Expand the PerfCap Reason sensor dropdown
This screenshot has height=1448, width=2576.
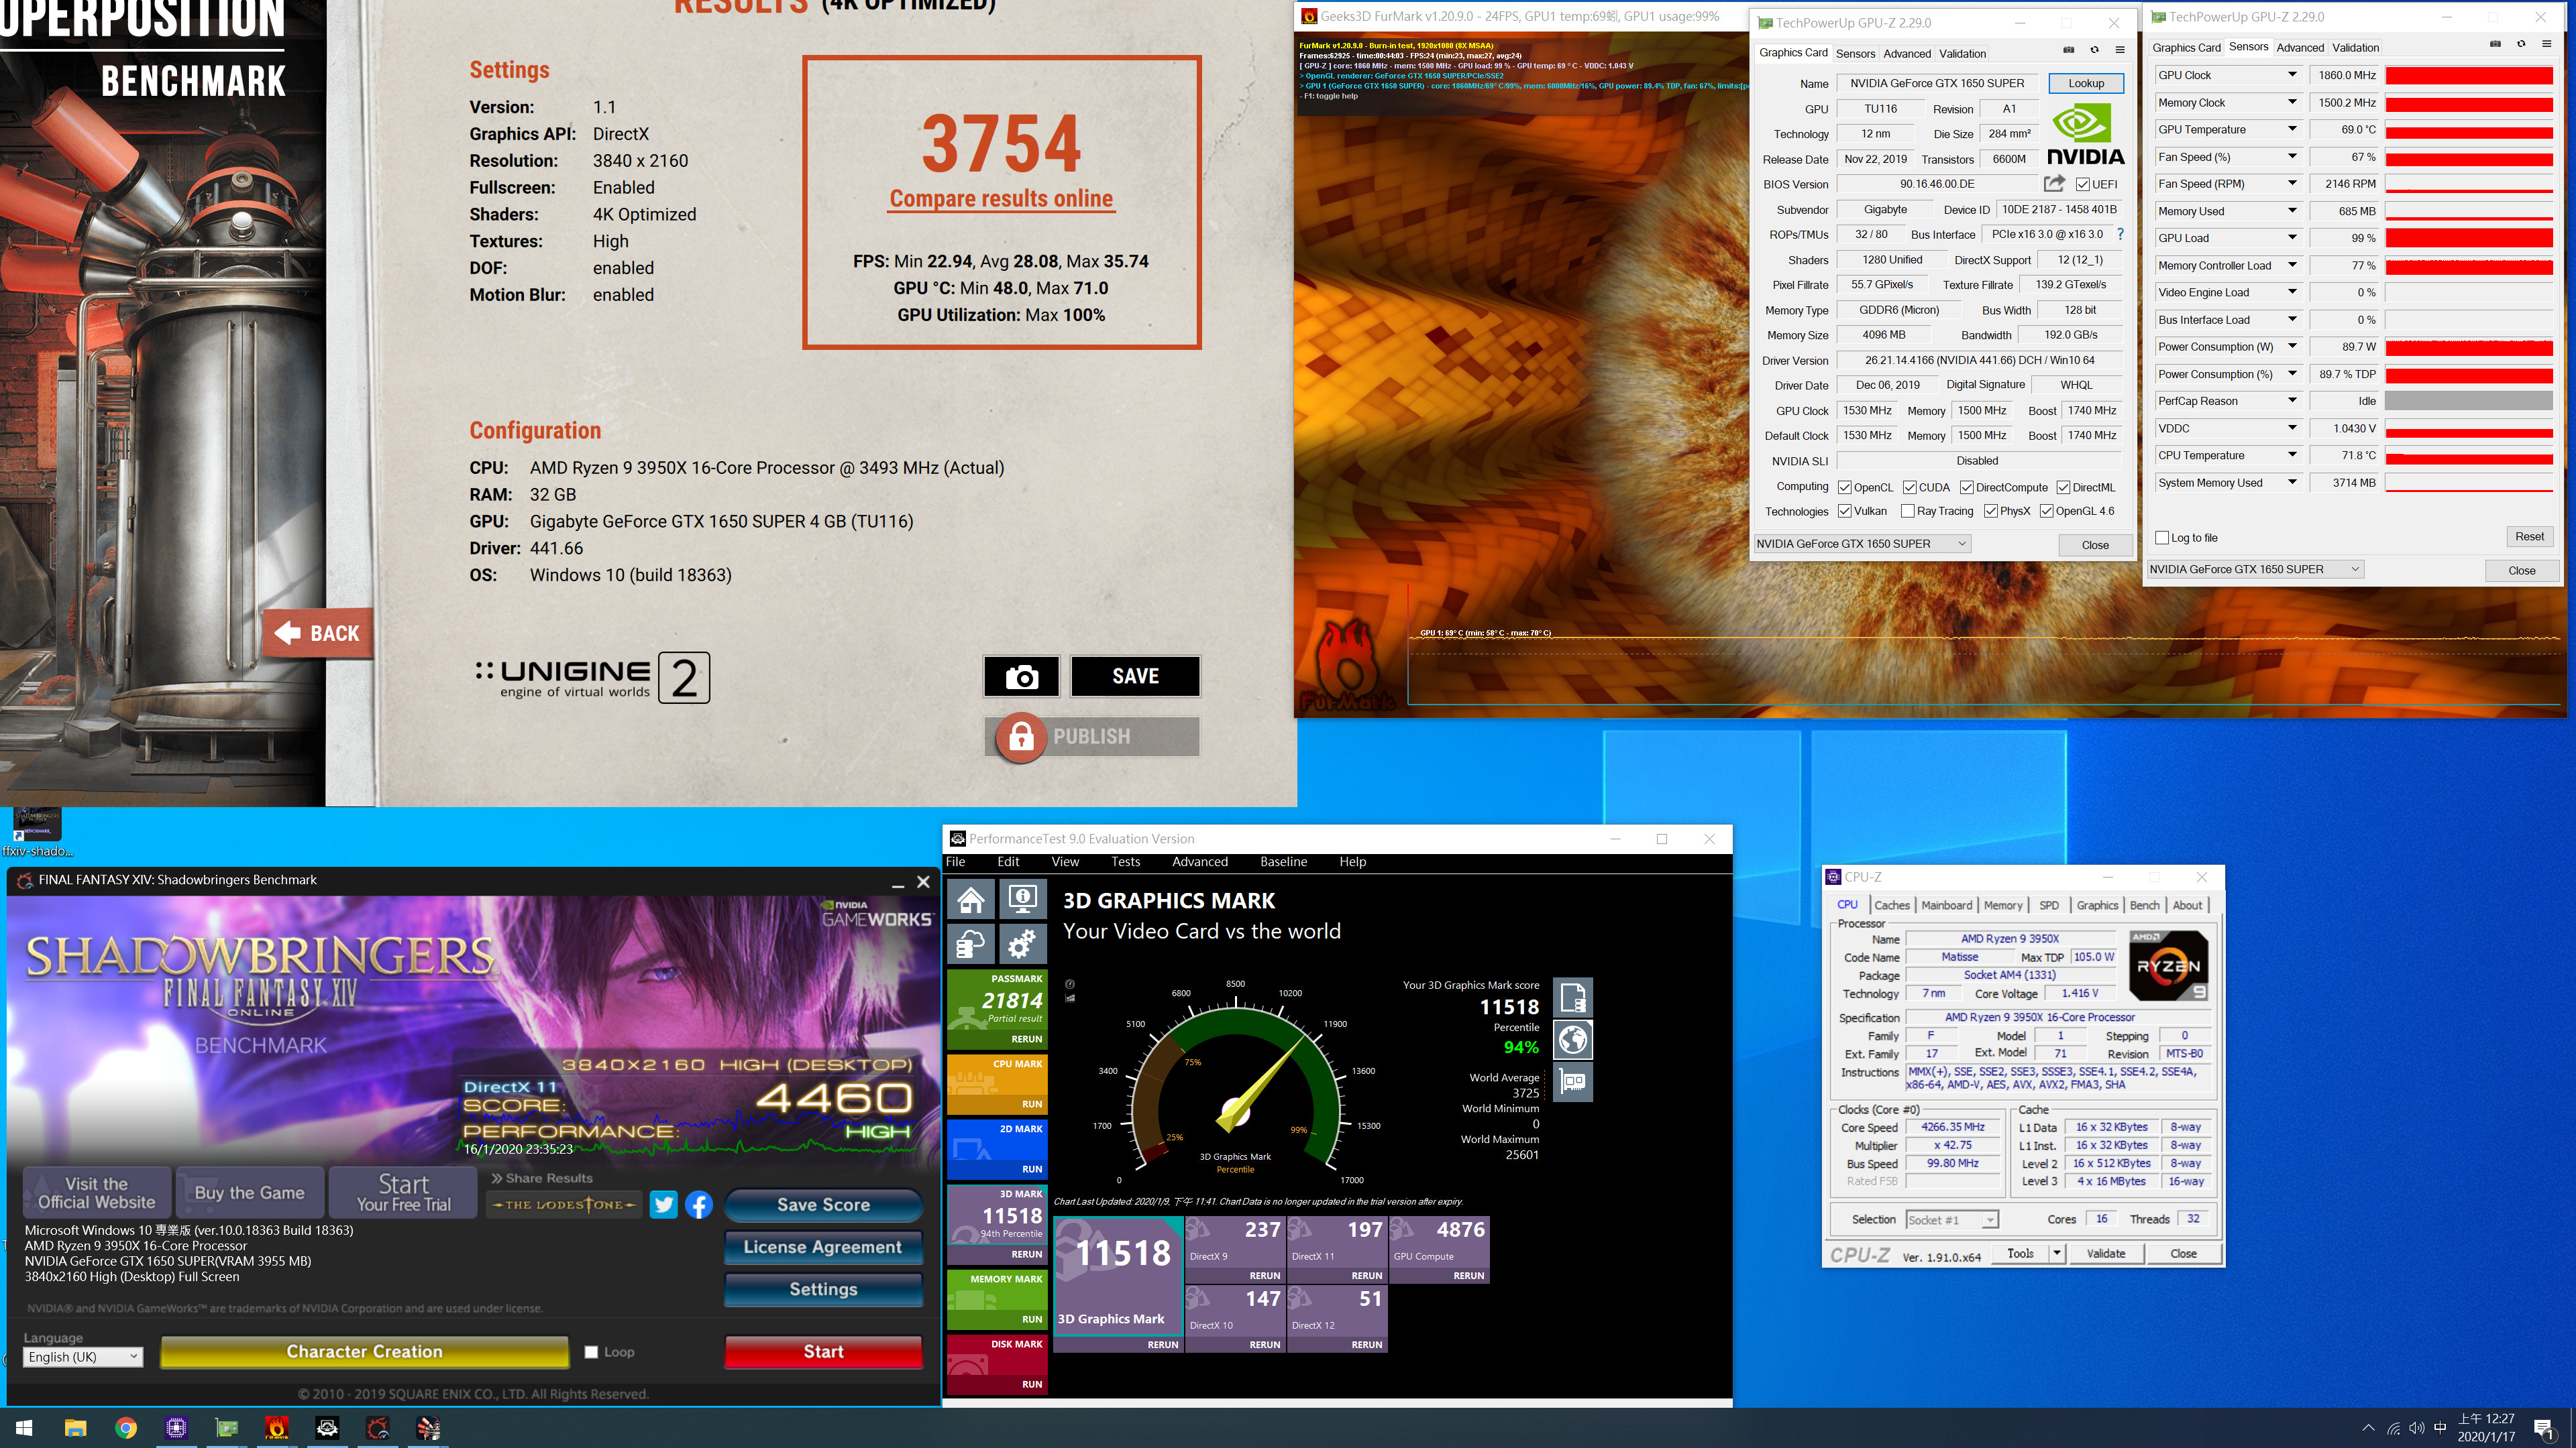pos(2292,401)
